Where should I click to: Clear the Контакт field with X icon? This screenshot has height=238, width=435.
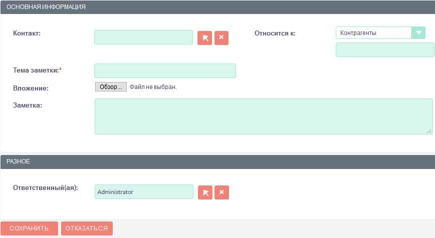click(x=222, y=38)
